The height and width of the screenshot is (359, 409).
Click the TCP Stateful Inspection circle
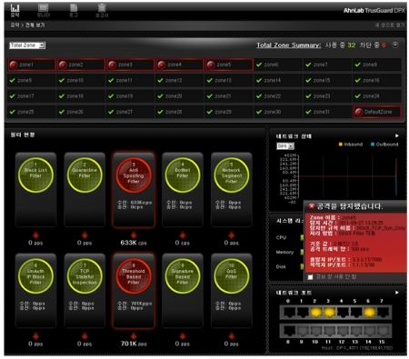coord(85,276)
